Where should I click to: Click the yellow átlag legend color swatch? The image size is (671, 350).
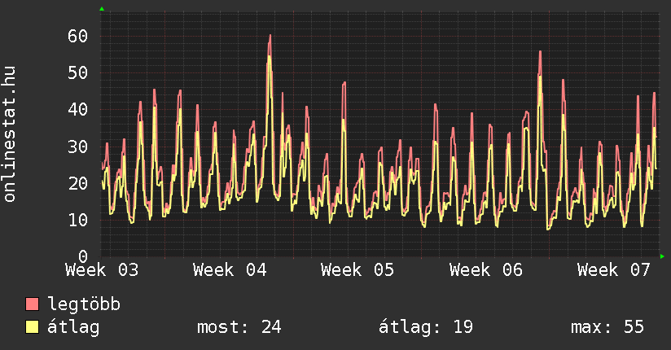tap(33, 327)
